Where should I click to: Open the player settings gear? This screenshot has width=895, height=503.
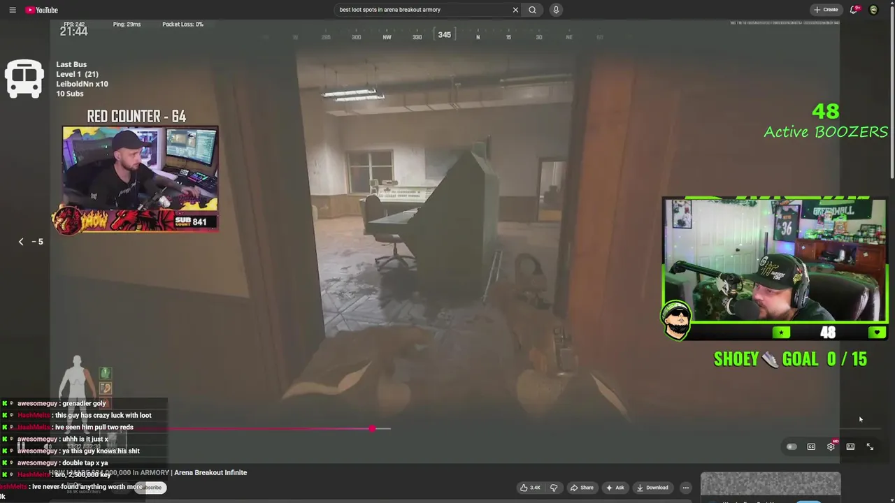pyautogui.click(x=831, y=446)
